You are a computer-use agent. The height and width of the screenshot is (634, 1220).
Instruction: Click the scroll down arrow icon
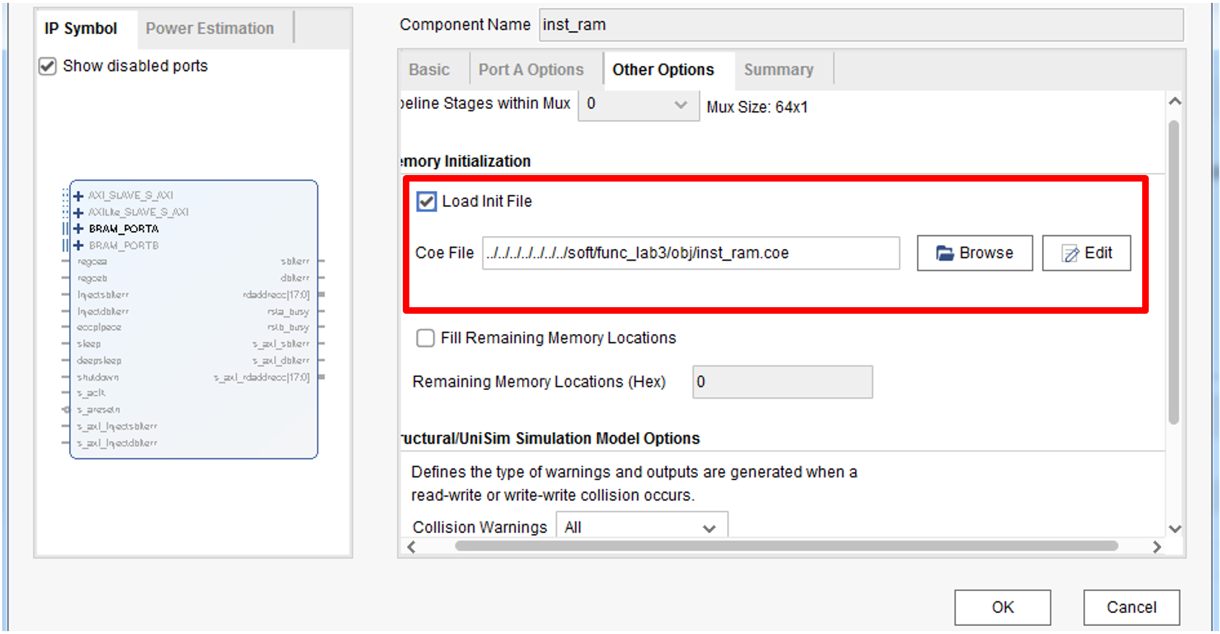1174,529
